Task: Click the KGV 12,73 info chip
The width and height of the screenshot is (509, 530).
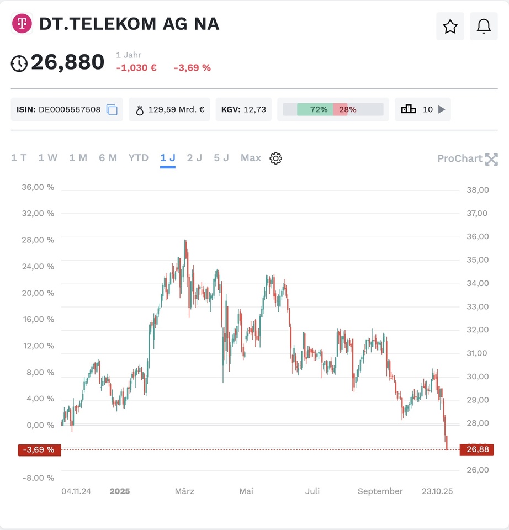Action: click(x=243, y=109)
